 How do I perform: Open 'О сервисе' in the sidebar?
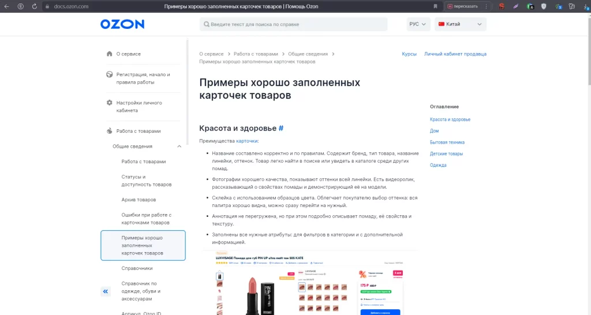(x=129, y=54)
